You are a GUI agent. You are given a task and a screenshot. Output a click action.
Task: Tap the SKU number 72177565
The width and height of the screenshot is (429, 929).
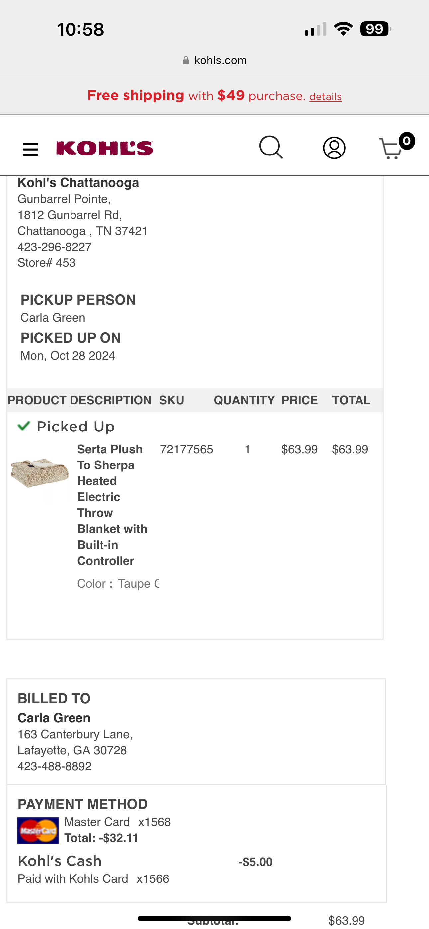pos(186,449)
